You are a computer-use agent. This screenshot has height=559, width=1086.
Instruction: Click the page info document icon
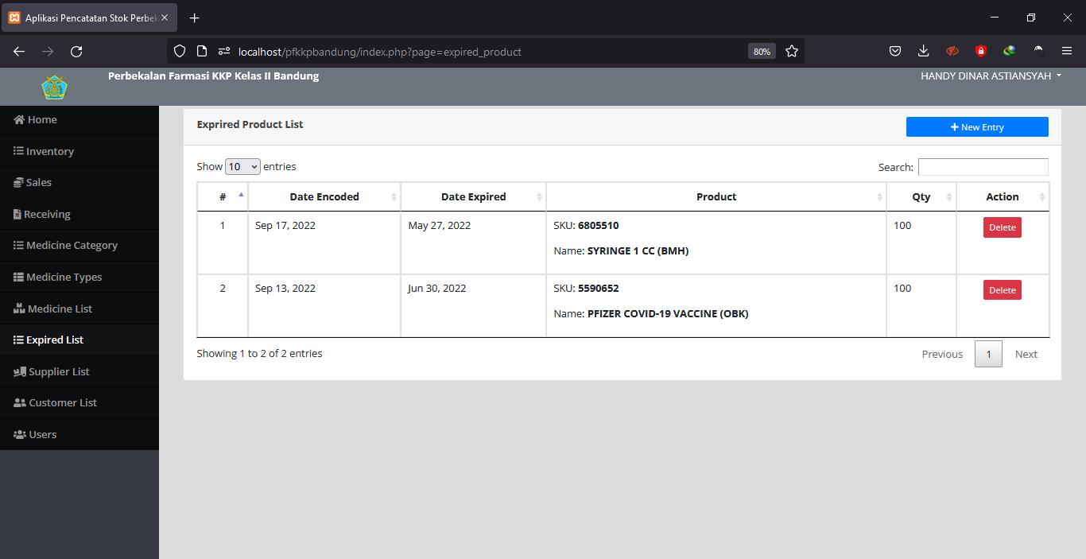[202, 52]
